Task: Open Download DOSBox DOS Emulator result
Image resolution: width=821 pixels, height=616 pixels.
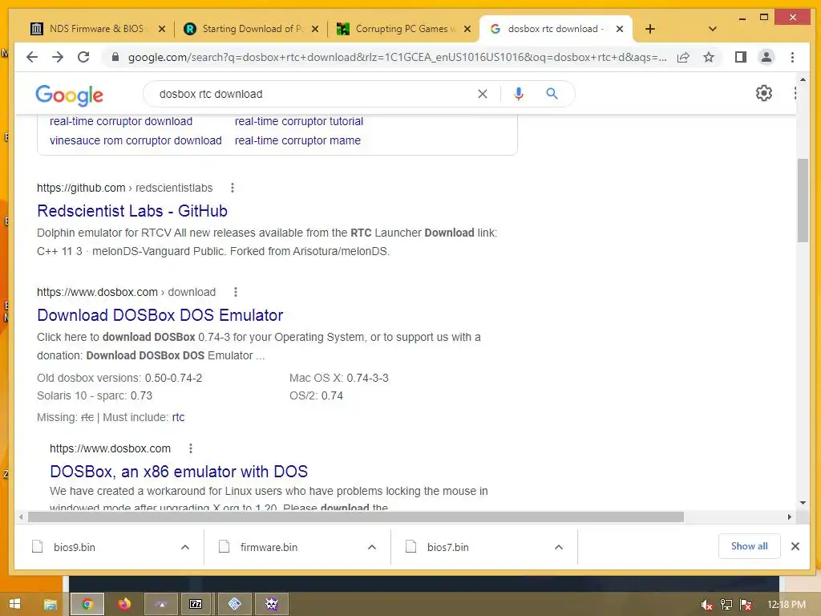Action: tap(160, 314)
